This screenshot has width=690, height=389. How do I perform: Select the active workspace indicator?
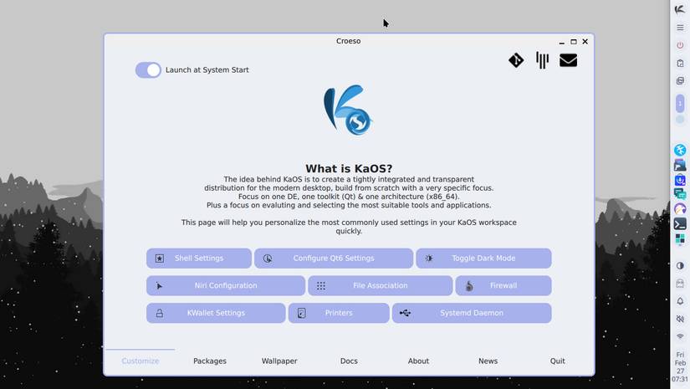point(680,104)
